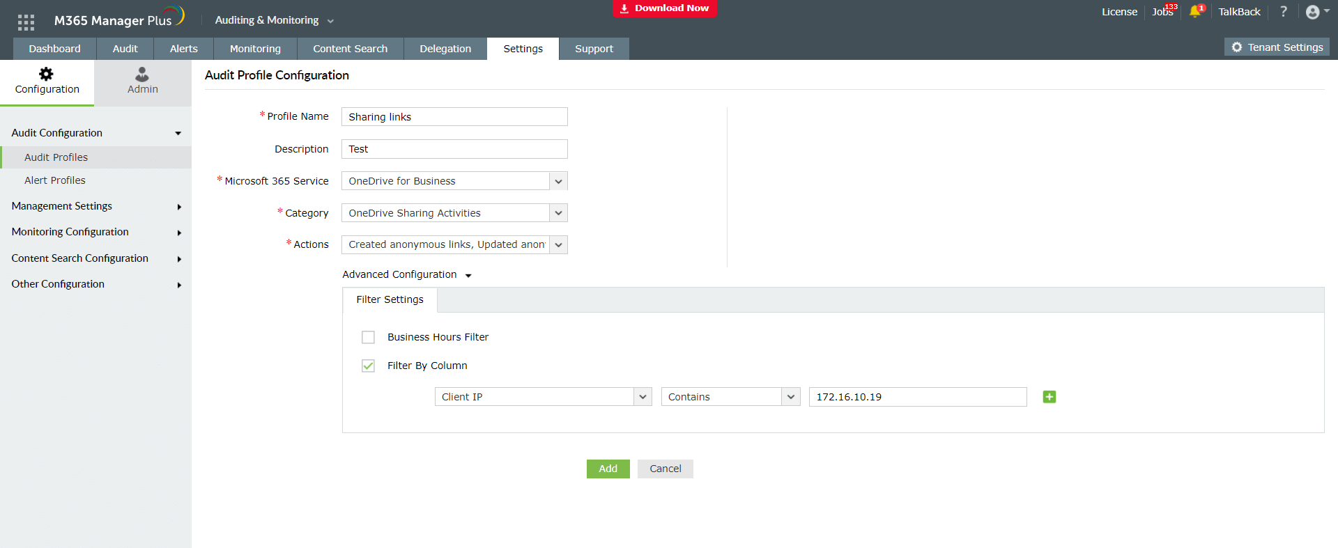This screenshot has width=1338, height=548.
Task: Open the notifications bell icon
Action: [1196, 11]
